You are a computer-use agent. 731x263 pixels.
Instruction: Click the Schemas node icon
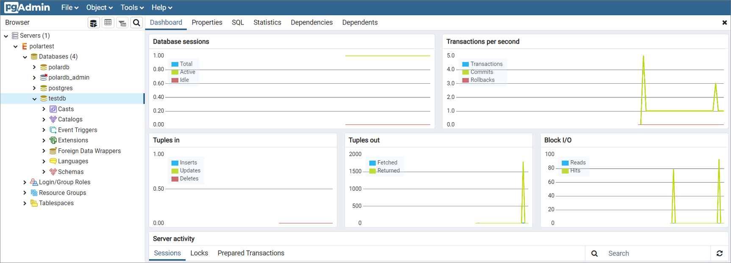tap(53, 172)
